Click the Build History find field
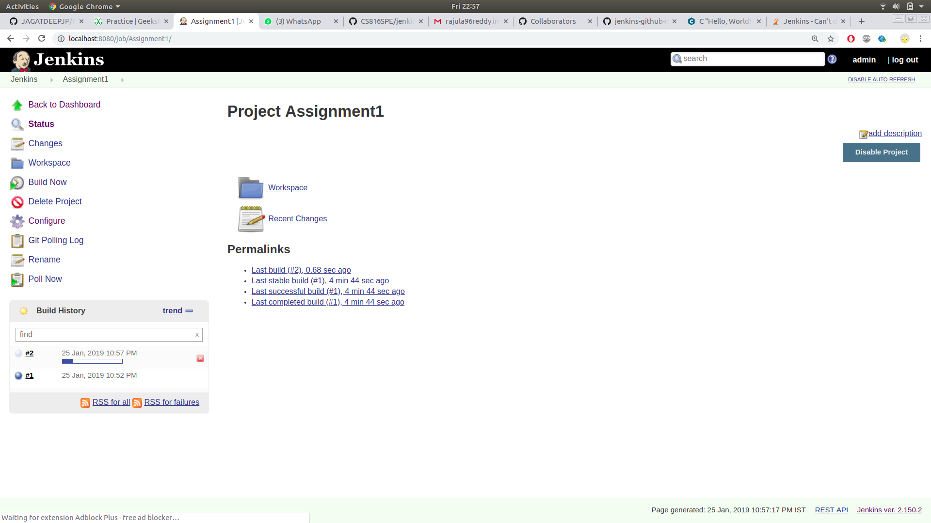This screenshot has height=523, width=931. point(109,335)
